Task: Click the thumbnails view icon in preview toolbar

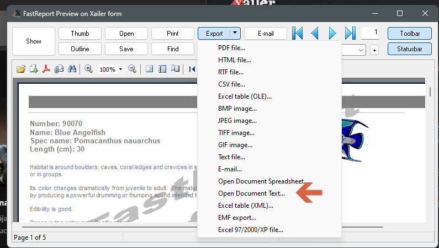Action: pos(162,69)
